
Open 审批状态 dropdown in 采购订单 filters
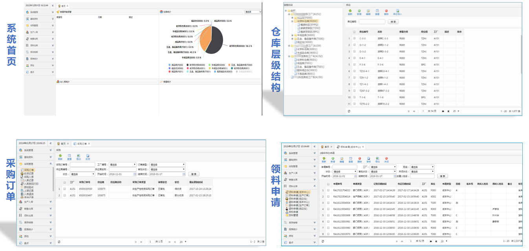point(167,169)
